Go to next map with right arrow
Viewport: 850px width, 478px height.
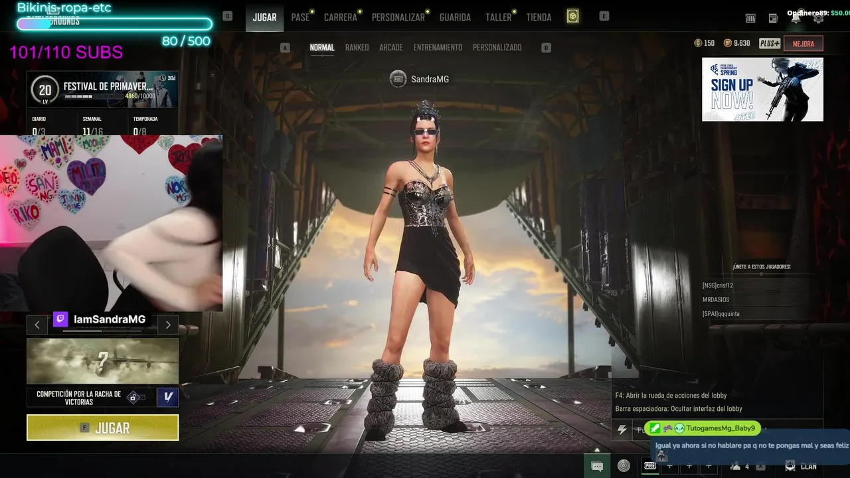(x=168, y=325)
